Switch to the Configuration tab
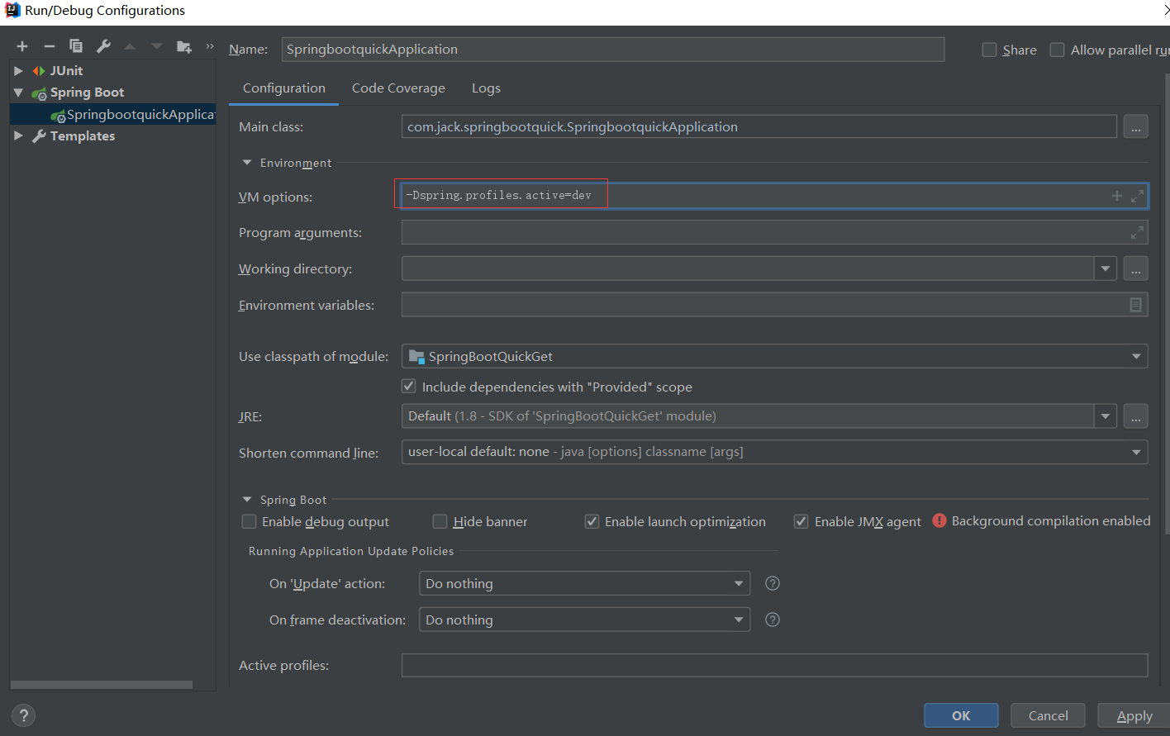The width and height of the screenshot is (1170, 736). tap(284, 88)
